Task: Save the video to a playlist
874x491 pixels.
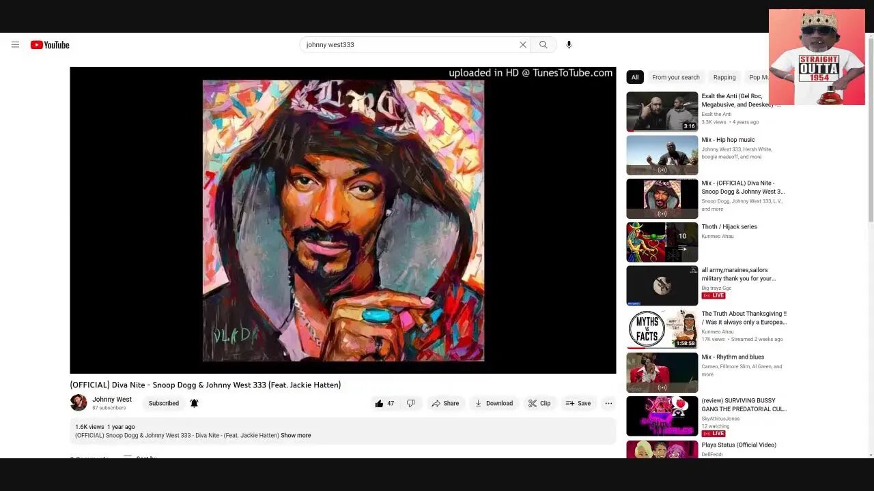Action: click(x=578, y=403)
